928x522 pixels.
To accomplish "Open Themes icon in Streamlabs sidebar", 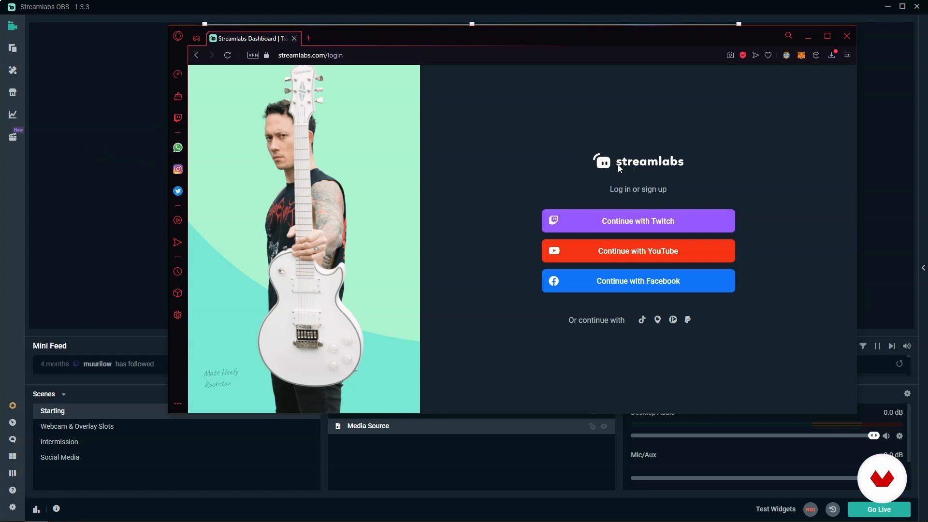I will (x=13, y=70).
